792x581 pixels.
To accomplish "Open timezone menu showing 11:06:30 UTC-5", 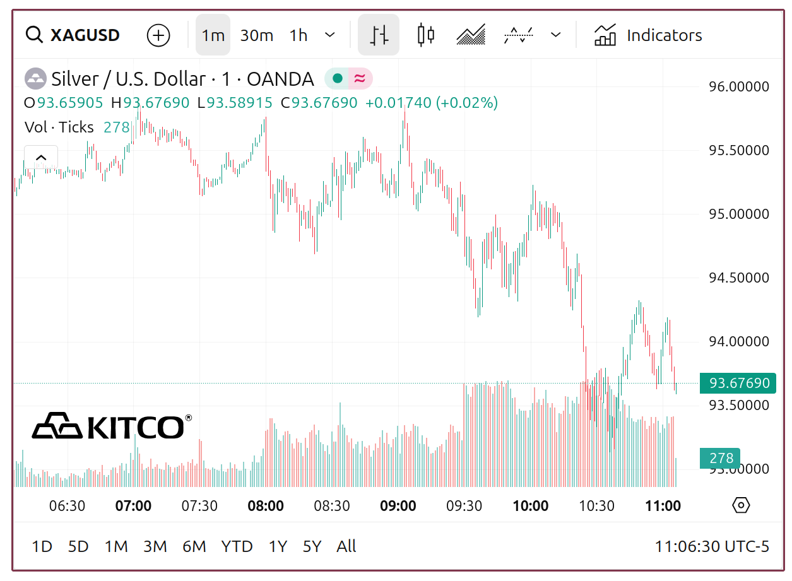I will tap(712, 546).
